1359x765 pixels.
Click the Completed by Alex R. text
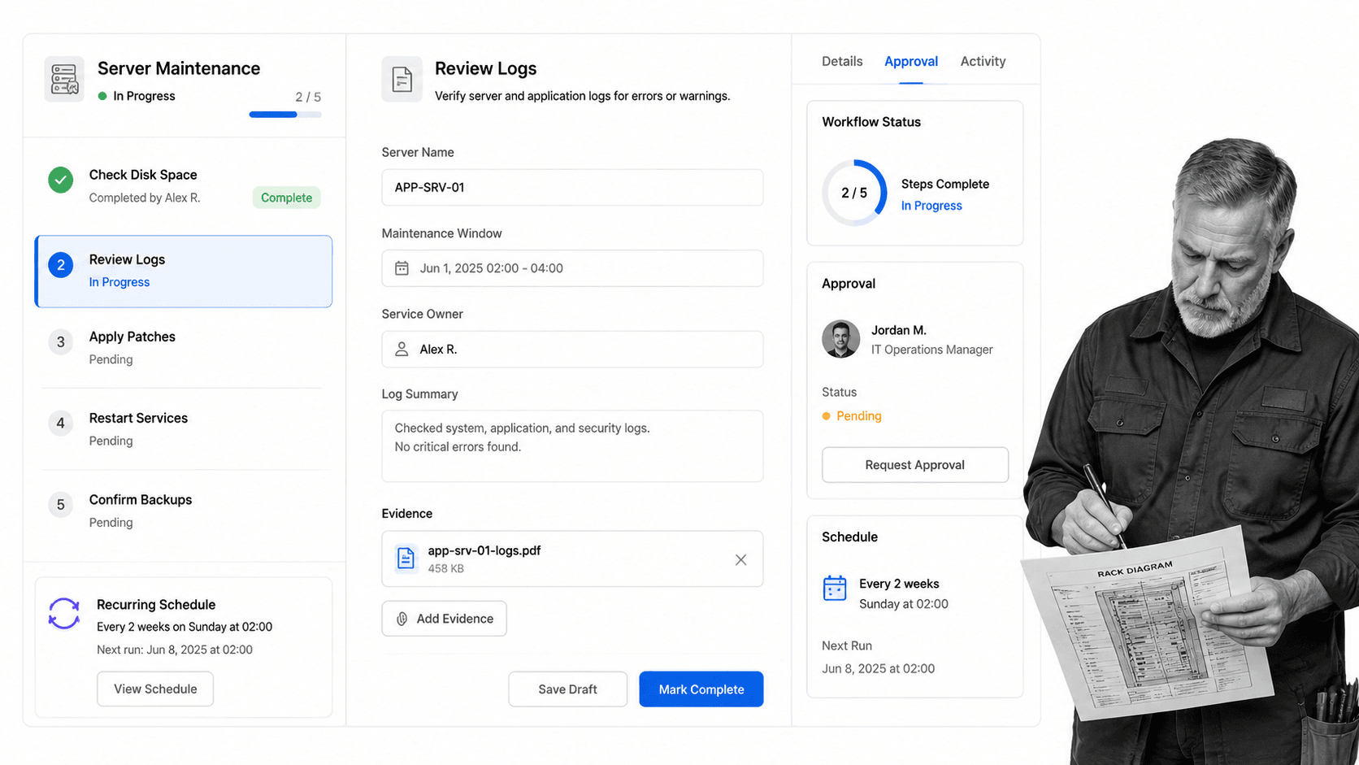[x=145, y=198]
